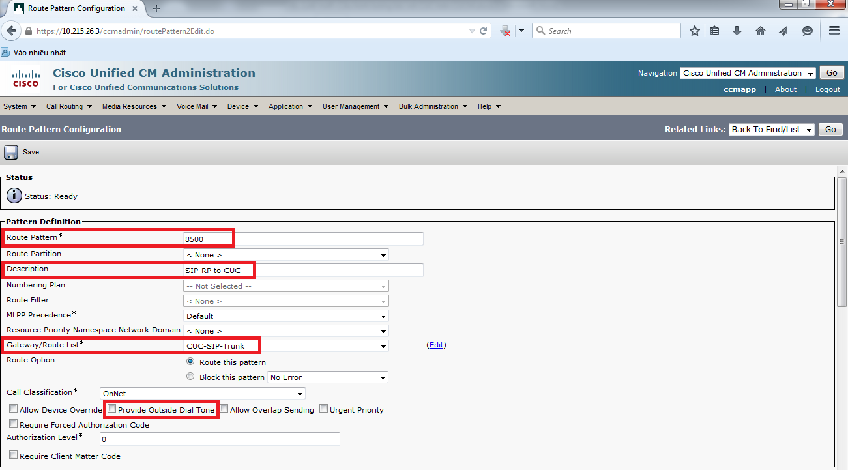848x470 pixels.
Task: Open the Call Classification dropdown
Action: coord(202,394)
